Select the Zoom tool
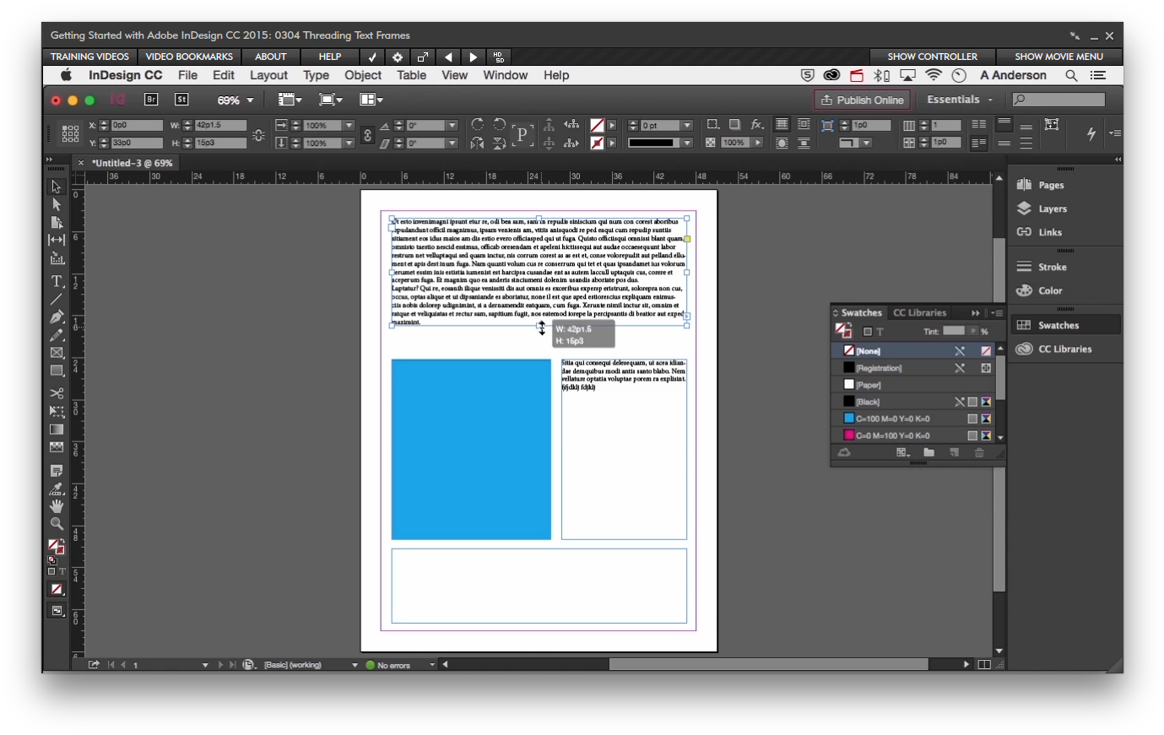This screenshot has height=735, width=1164. click(x=57, y=523)
